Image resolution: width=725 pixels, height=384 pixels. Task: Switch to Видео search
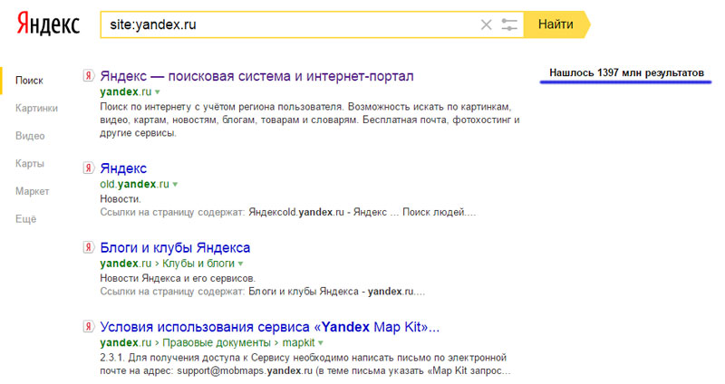[x=30, y=136]
